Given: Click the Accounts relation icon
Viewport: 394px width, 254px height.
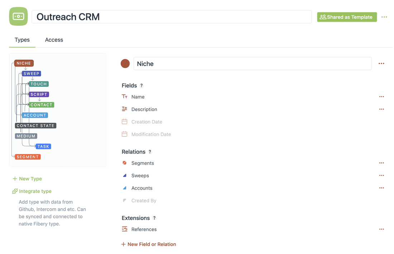Looking at the screenshot, I should [x=125, y=188].
